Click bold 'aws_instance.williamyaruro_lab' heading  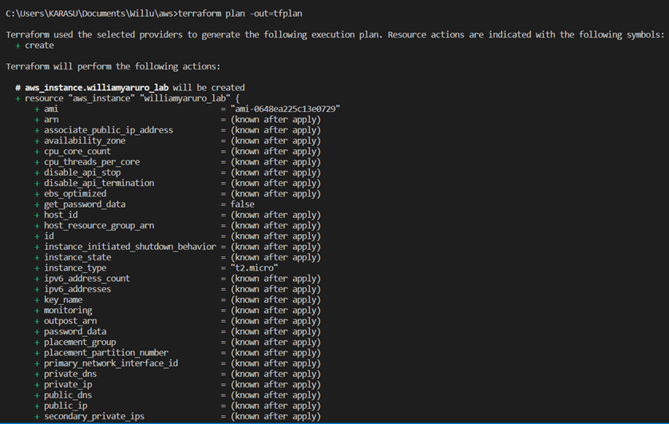click(97, 88)
